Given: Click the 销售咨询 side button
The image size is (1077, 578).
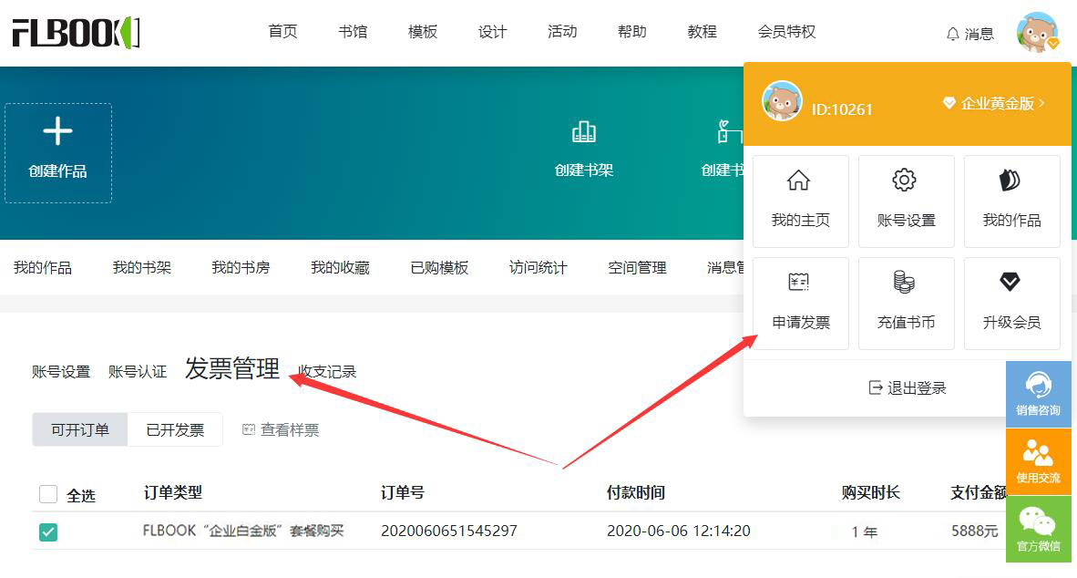Looking at the screenshot, I should click(x=1039, y=394).
